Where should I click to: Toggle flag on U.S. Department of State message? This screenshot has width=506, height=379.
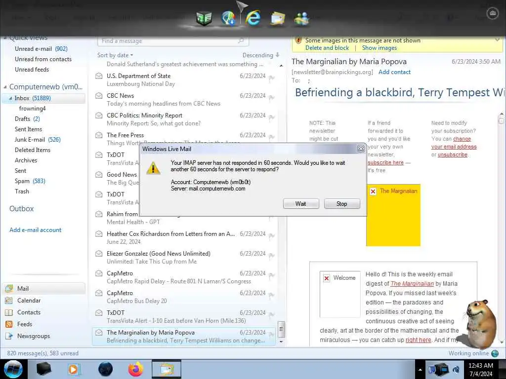pyautogui.click(x=272, y=78)
